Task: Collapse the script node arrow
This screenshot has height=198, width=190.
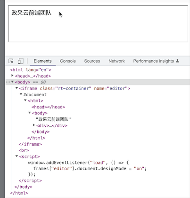Action: point(17,156)
